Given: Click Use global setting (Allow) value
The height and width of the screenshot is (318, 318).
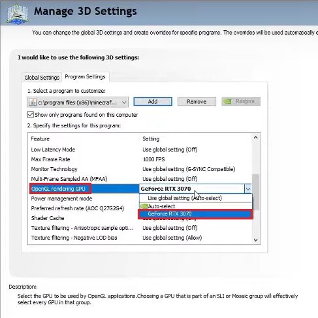Looking at the screenshot, I should tap(172, 238).
